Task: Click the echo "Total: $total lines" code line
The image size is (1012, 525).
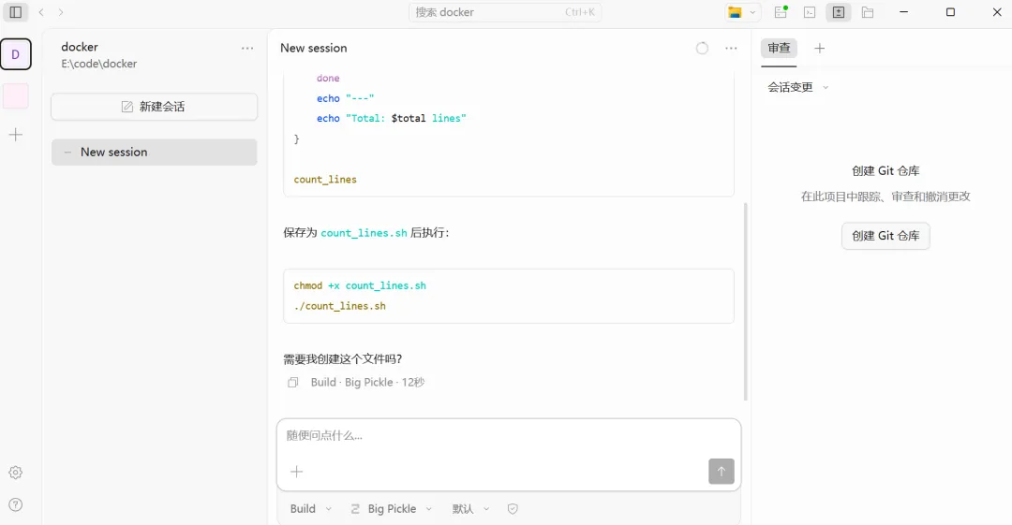Action: pyautogui.click(x=391, y=119)
